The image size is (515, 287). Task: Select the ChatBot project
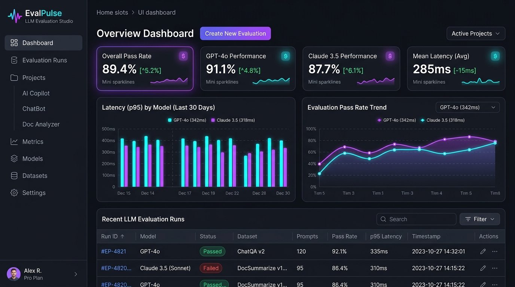[34, 109]
